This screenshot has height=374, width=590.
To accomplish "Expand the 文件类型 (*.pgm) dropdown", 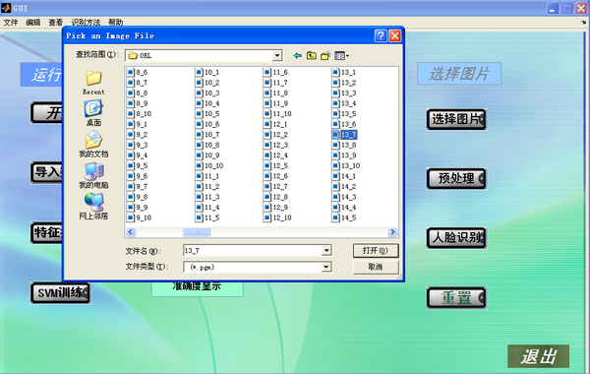I will 326,267.
